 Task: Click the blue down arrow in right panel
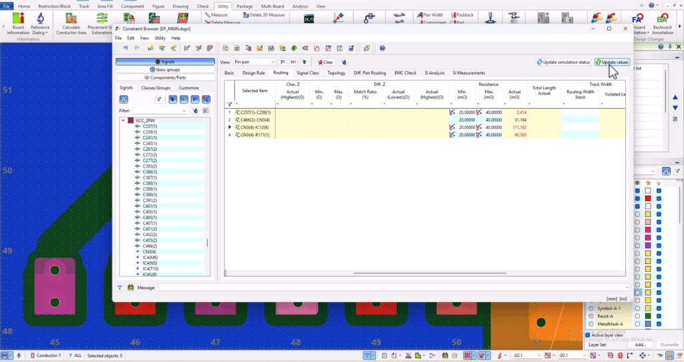(x=675, y=108)
